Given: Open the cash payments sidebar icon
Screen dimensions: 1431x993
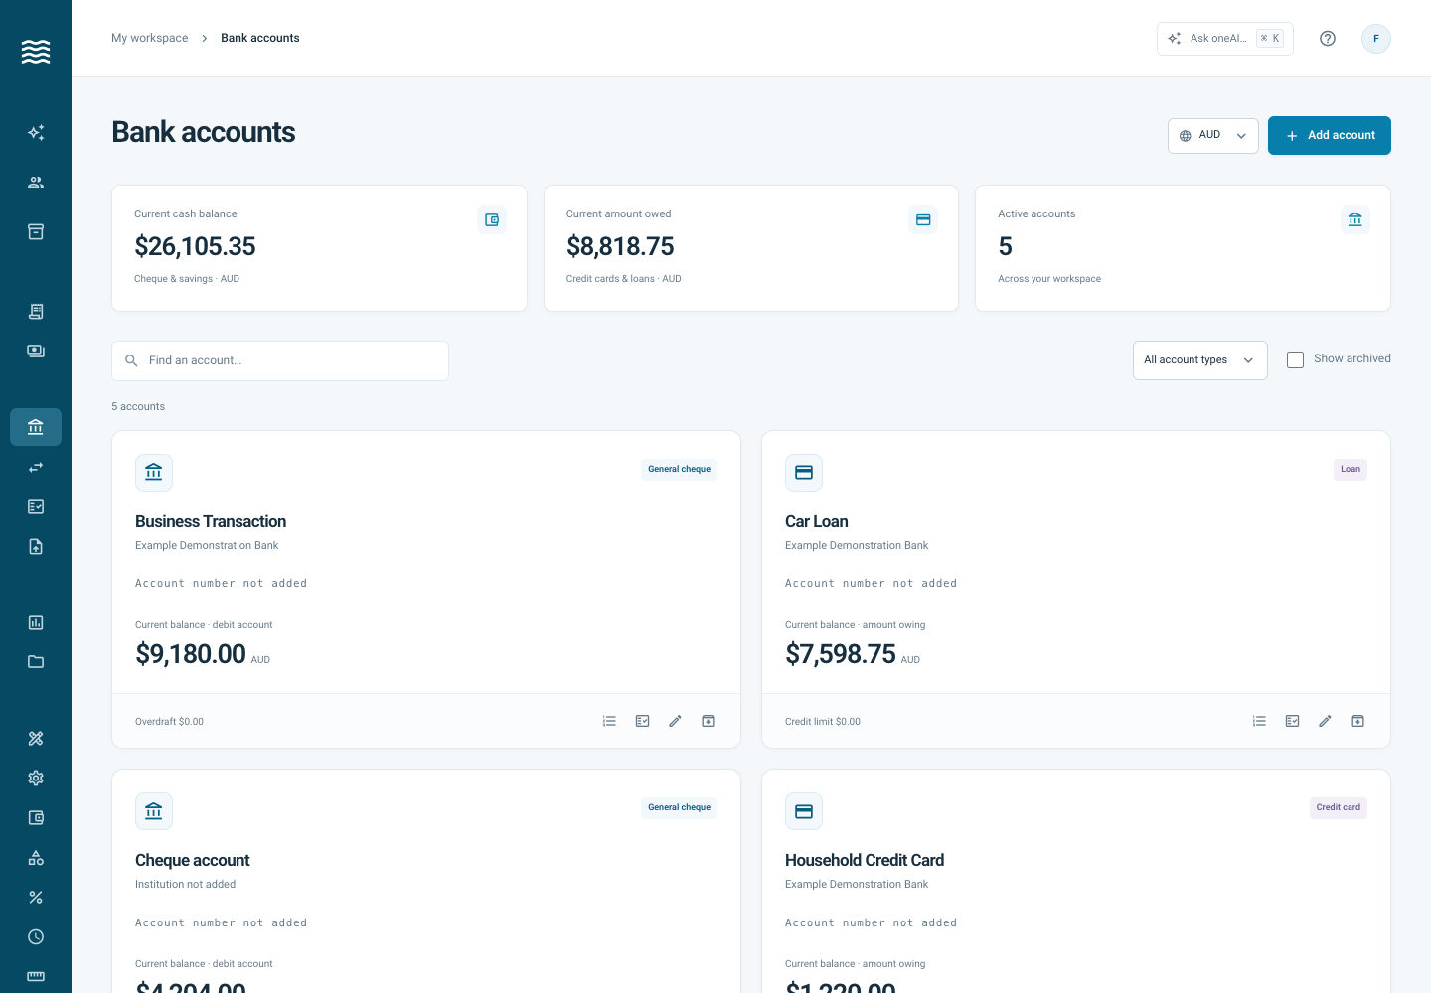Looking at the screenshot, I should click(36, 351).
